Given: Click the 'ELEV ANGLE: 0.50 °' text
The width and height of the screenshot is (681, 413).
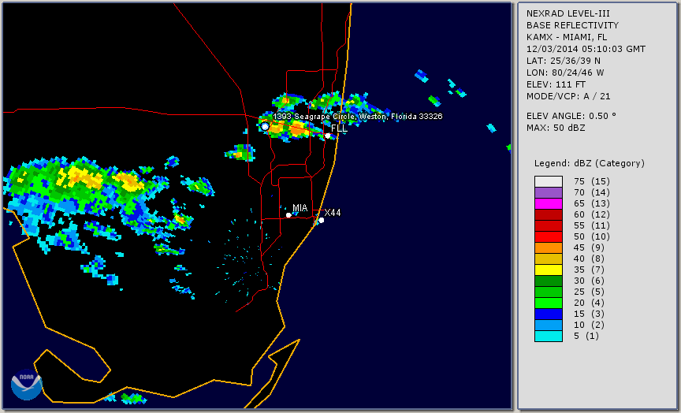Looking at the screenshot, I should tap(571, 116).
